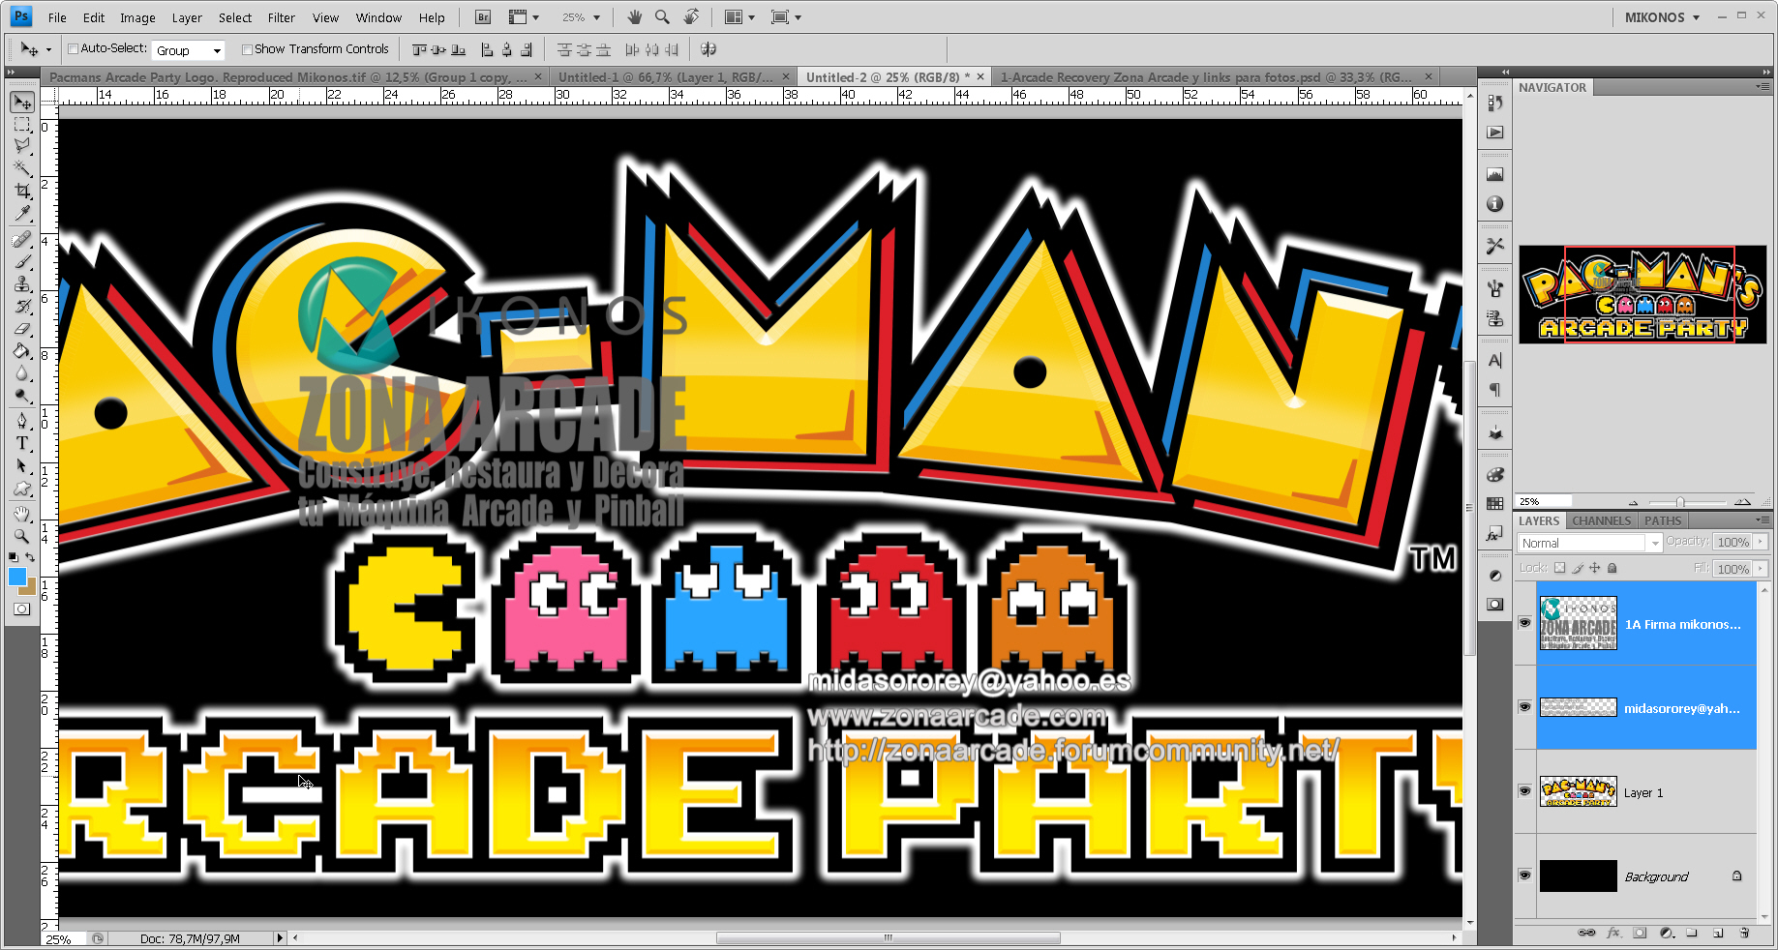
Task: Select Layer 1 thumbnail
Action: (x=1578, y=791)
